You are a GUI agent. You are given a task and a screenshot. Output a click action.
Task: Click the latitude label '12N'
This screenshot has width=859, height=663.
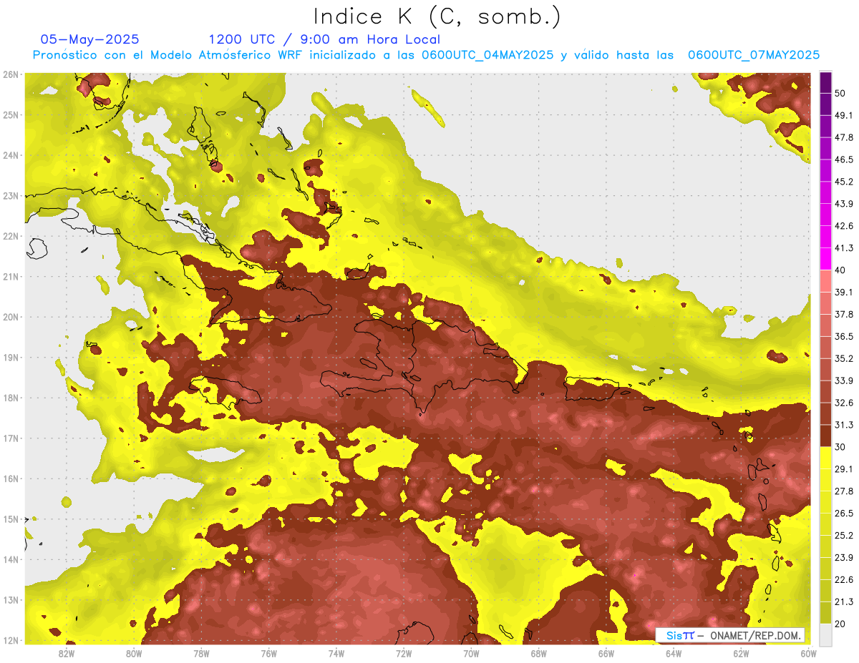tap(11, 640)
